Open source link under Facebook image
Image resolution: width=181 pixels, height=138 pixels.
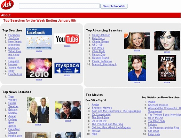[39, 51]
